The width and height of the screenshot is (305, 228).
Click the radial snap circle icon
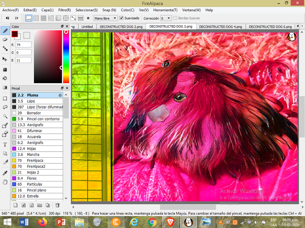tap(66, 18)
